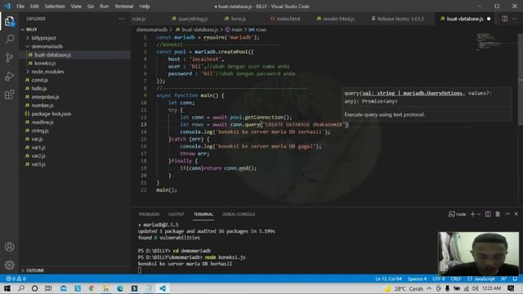Split the editor to the right
The image size is (523, 294).
pyautogui.click(x=505, y=19)
